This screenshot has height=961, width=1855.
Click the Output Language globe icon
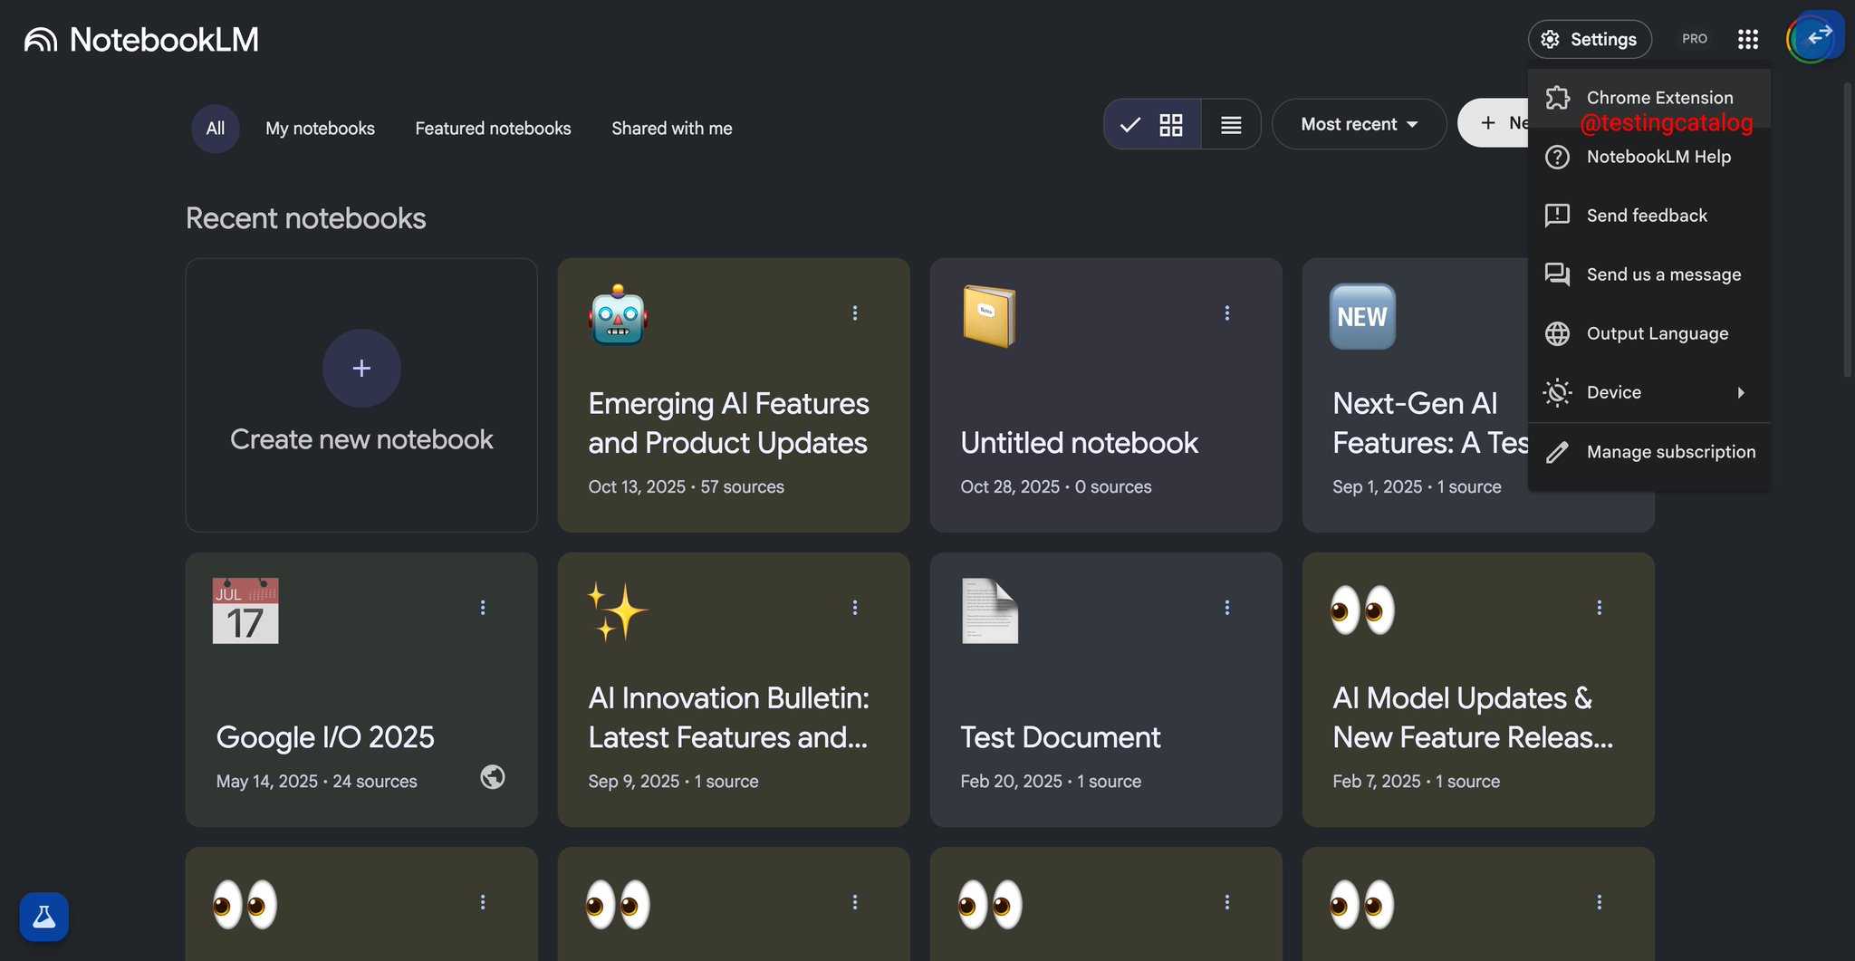point(1557,333)
